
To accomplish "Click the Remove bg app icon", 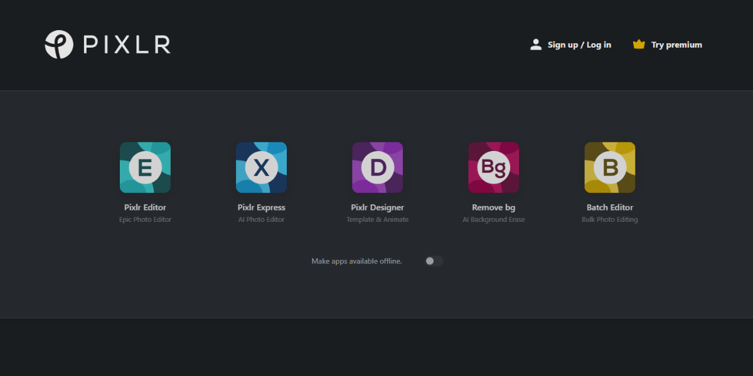I will click(x=493, y=167).
